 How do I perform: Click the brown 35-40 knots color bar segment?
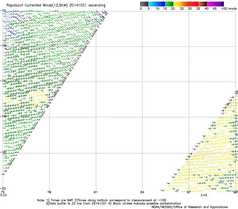(x=203, y=4)
